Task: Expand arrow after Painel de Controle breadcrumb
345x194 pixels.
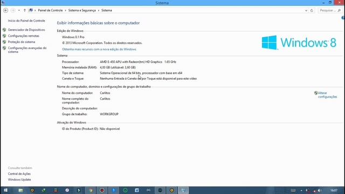Action: (x=65, y=10)
